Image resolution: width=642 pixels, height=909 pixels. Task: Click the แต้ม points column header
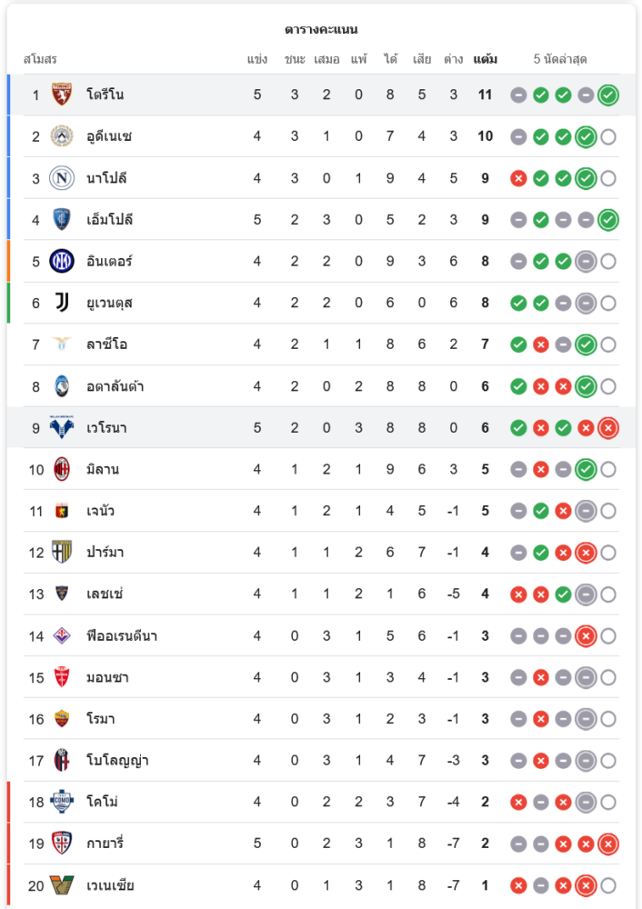[x=485, y=59]
